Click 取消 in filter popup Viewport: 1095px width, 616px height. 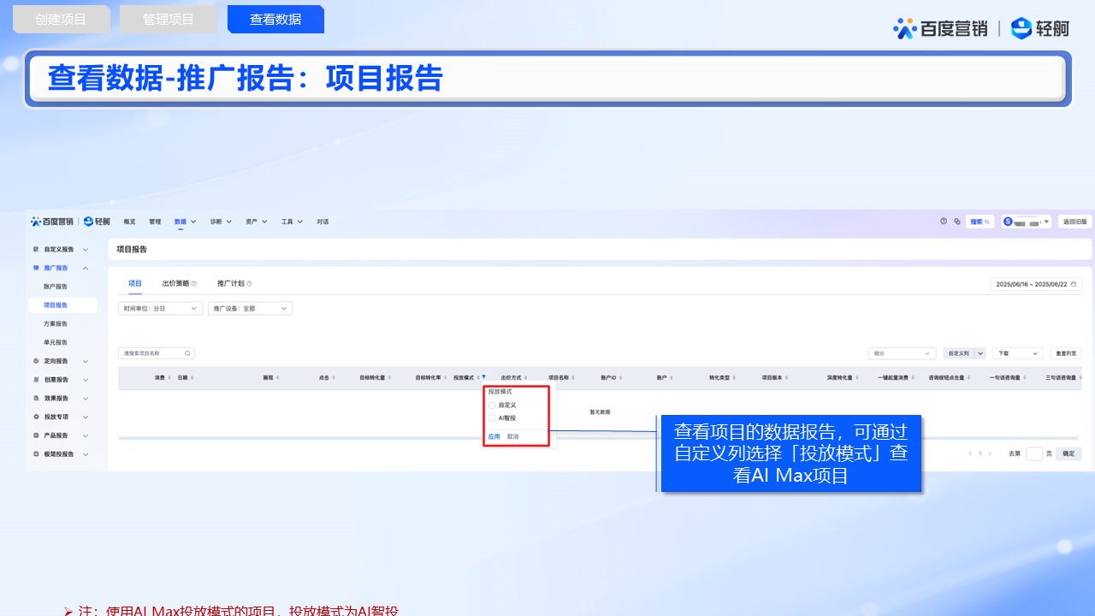(512, 436)
